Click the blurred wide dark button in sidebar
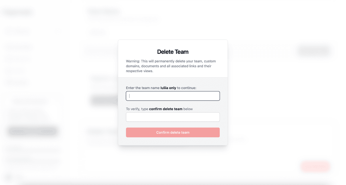 [x=32, y=131]
